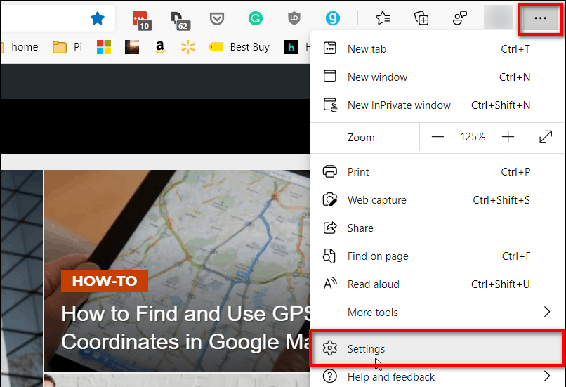Expand the More tools submenu
The width and height of the screenshot is (566, 387).
(x=437, y=313)
